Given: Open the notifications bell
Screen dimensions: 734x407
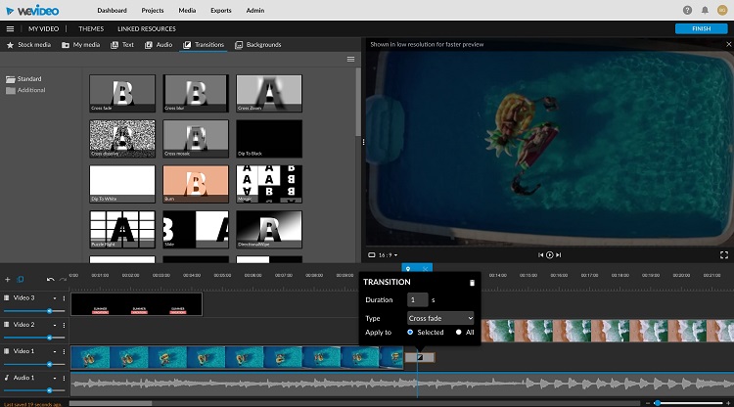Looking at the screenshot, I should 705,10.
